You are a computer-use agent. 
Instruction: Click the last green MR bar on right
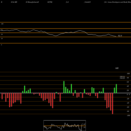pos(116,89)
